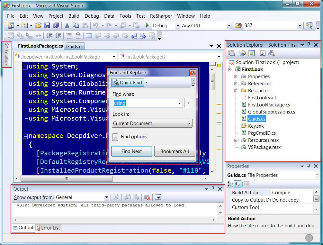Click the Find Next button
The image size is (323, 245).
click(132, 151)
